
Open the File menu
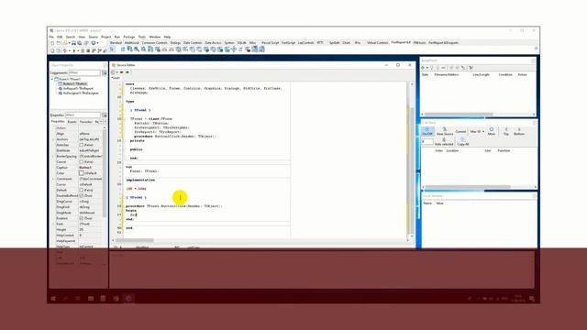coord(51,37)
